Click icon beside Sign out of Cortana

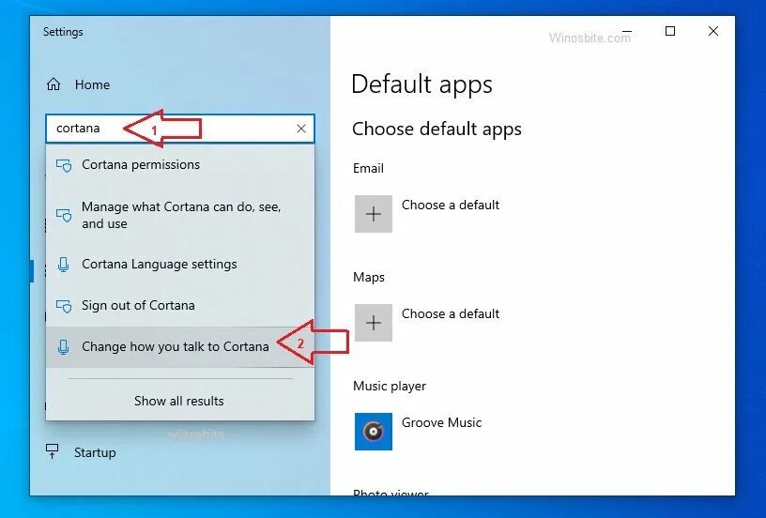(x=64, y=306)
